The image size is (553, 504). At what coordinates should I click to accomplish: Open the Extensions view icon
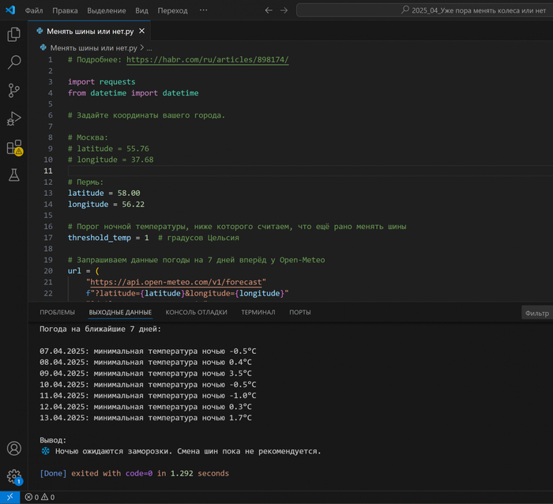coord(13,147)
